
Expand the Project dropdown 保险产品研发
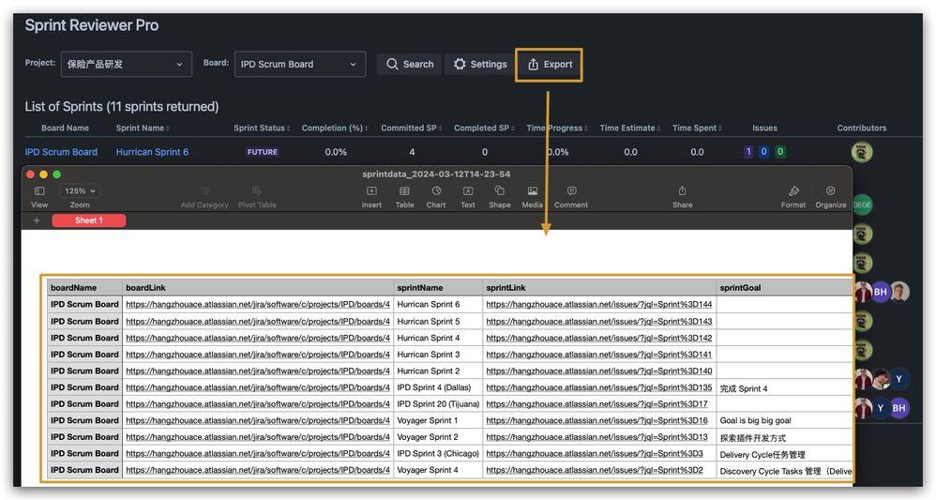pos(127,65)
